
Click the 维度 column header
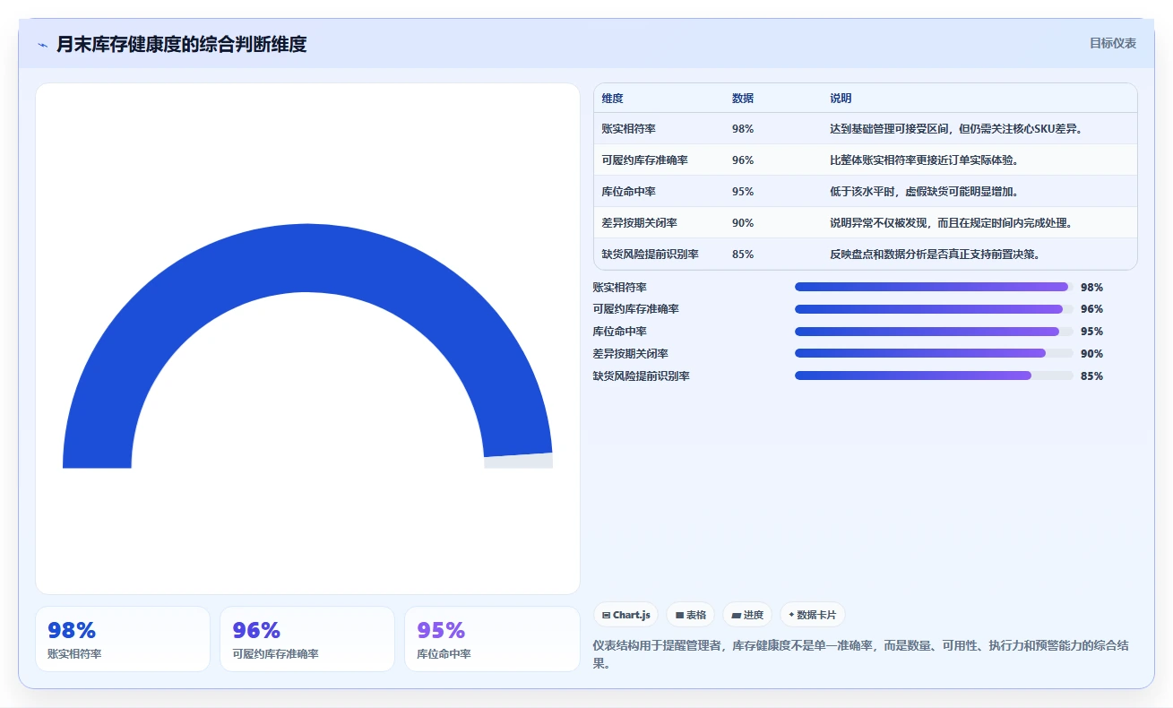[x=613, y=99]
